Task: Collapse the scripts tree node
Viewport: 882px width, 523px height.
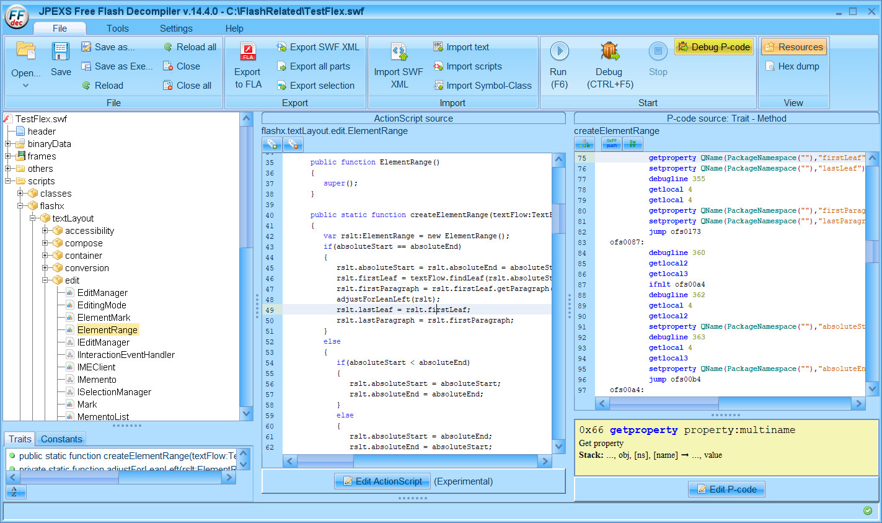Action: coord(8,181)
